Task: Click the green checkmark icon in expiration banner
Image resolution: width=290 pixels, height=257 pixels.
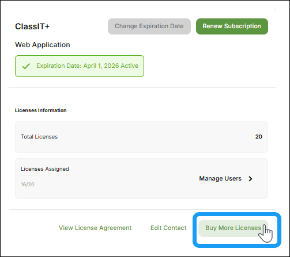Action: [x=26, y=66]
